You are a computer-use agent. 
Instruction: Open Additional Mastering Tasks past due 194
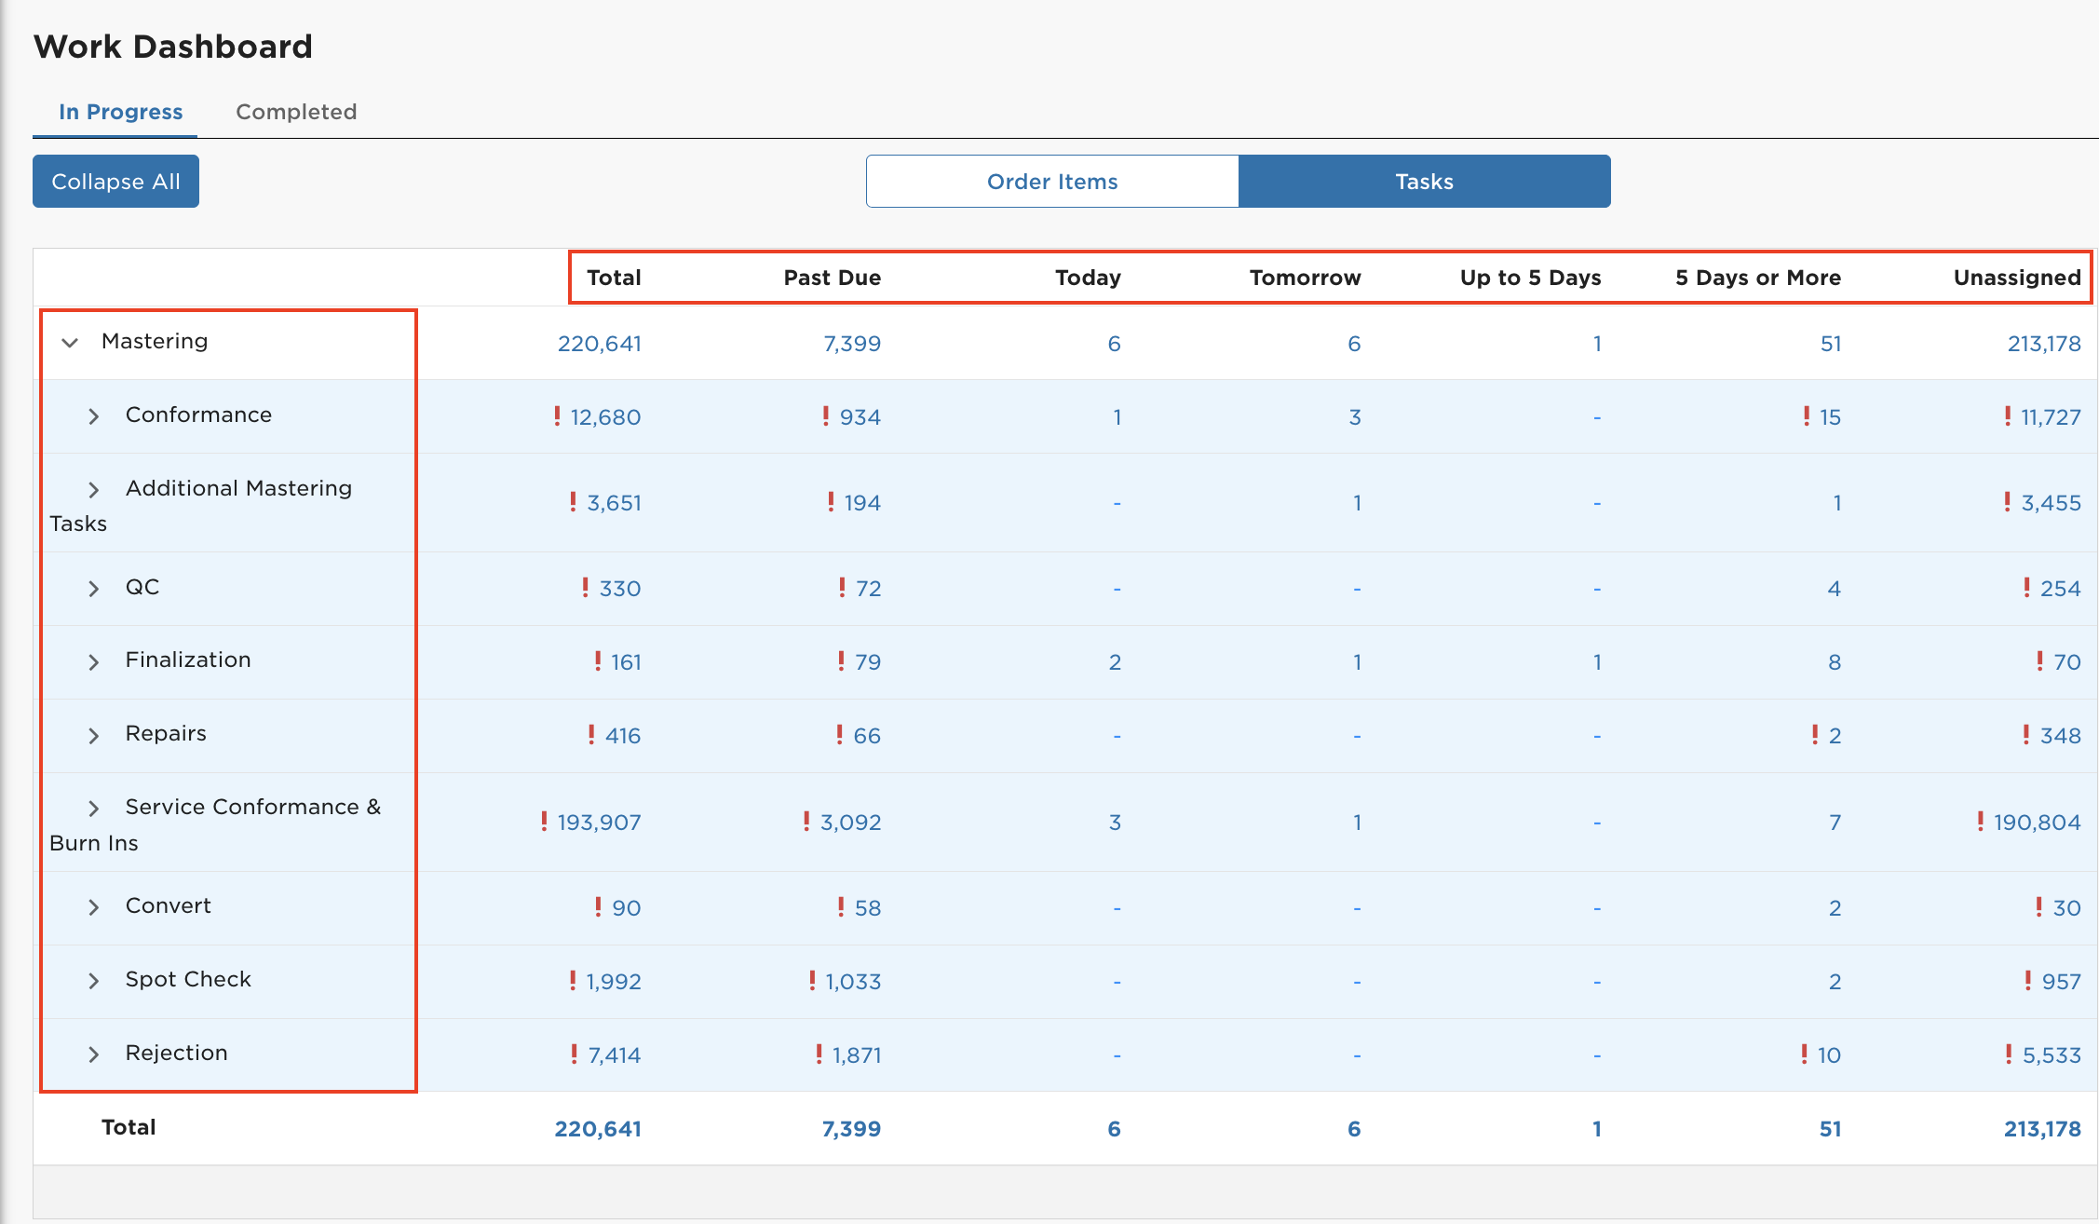click(862, 503)
